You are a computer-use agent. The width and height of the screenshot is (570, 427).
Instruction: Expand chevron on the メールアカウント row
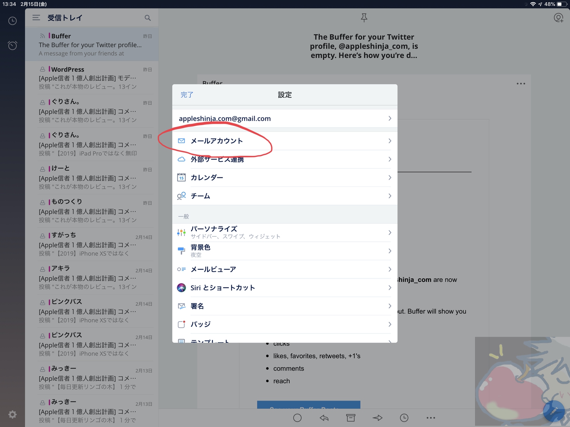pyautogui.click(x=390, y=141)
